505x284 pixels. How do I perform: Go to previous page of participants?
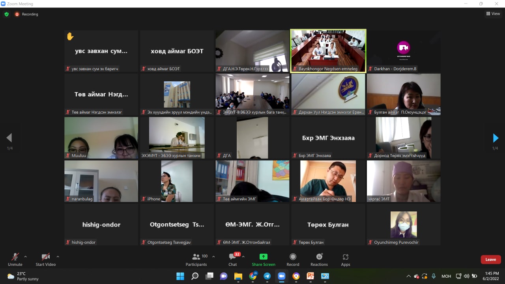(x=9, y=138)
